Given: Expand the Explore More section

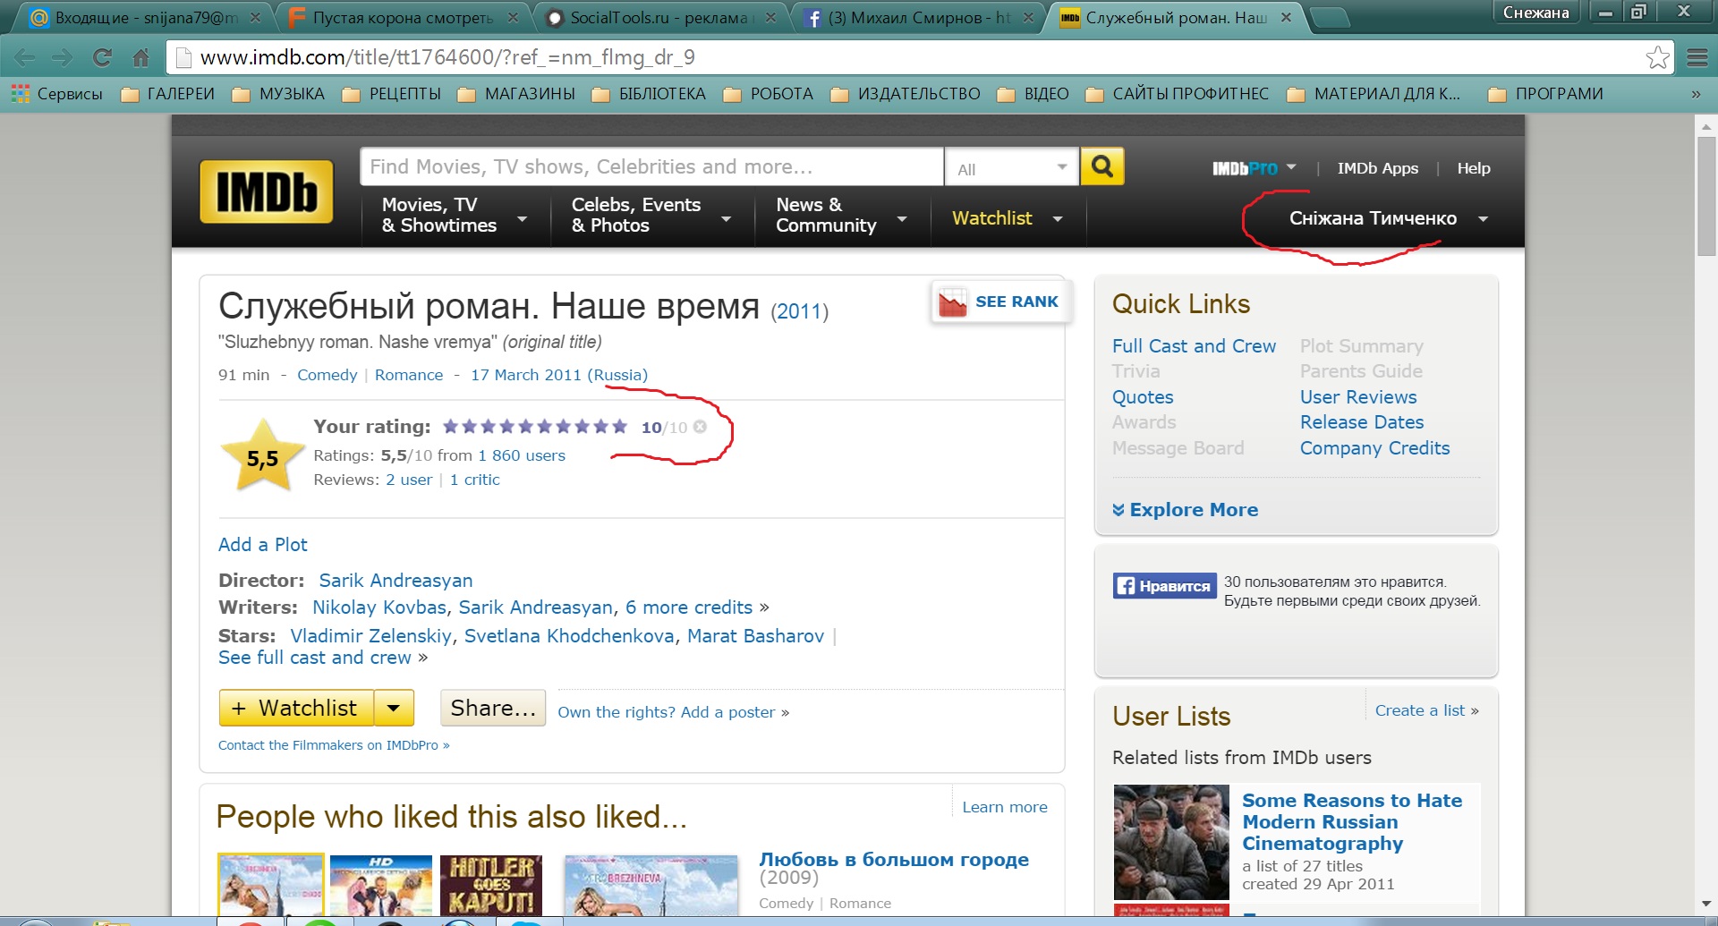Looking at the screenshot, I should coord(1185,510).
